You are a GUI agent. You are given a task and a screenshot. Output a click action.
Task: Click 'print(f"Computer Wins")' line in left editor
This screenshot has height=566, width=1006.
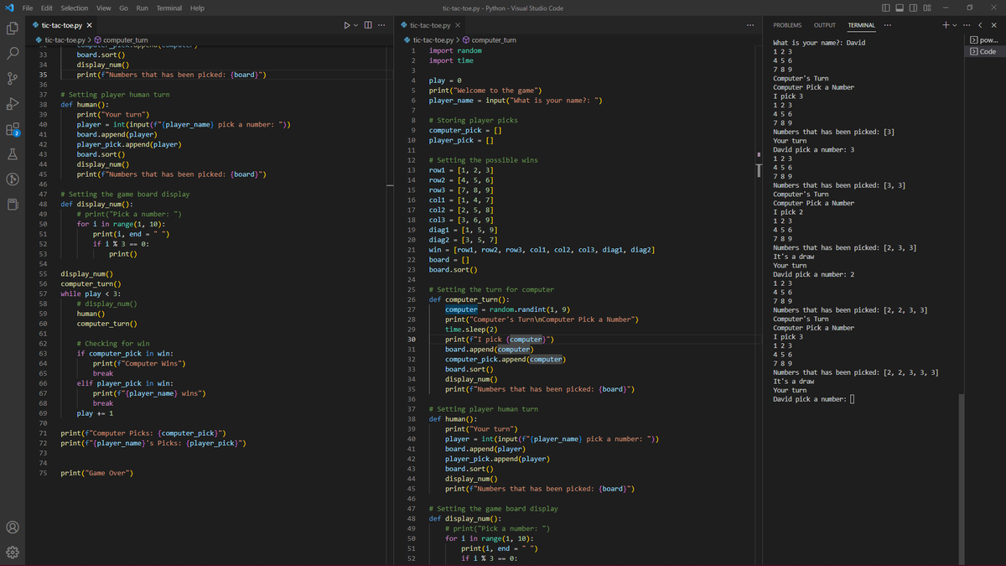[139, 363]
